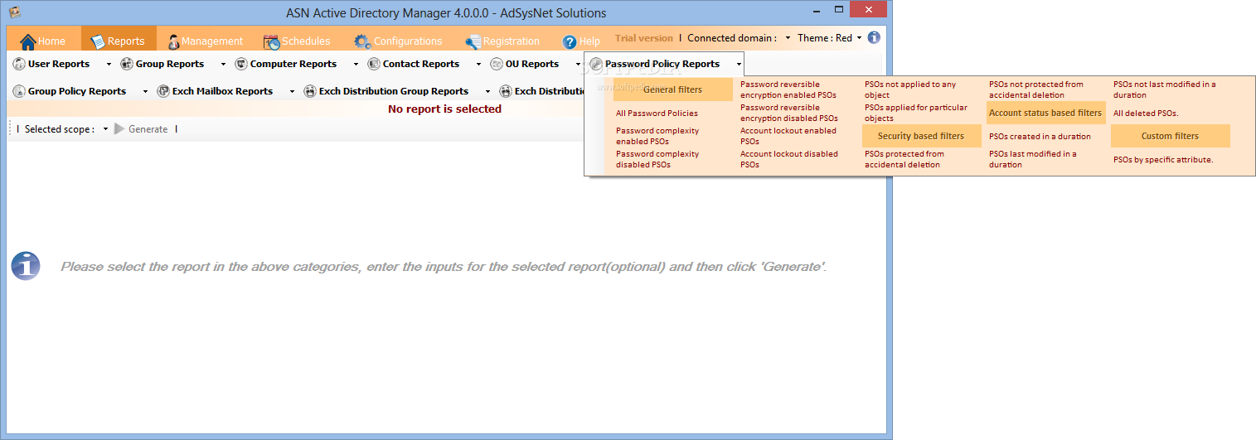Screen dimensions: 1256x440
Task: Click the Generate button label
Action: [x=148, y=129]
